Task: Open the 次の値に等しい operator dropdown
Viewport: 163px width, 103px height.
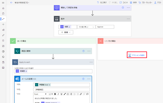Action: point(86,27)
